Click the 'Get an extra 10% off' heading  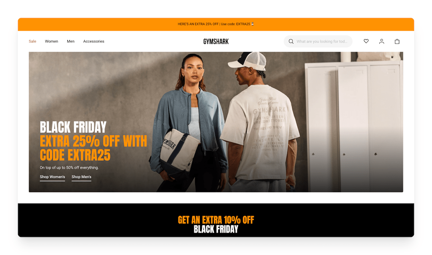[x=216, y=220]
